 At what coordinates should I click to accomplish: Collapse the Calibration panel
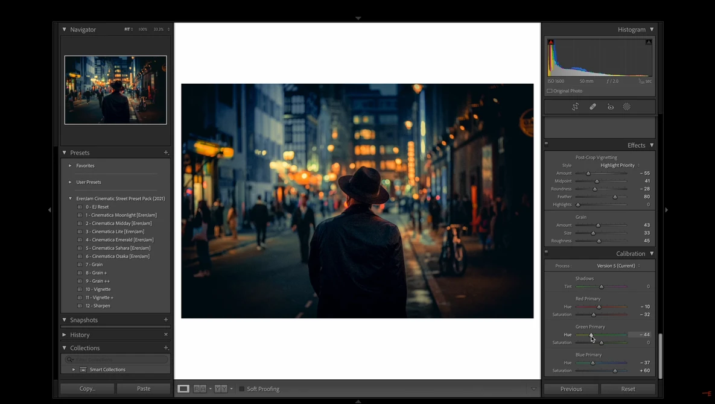pos(652,254)
